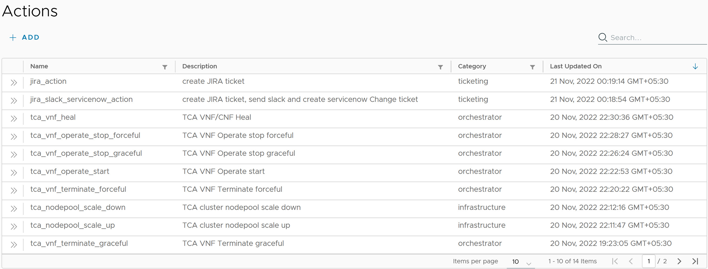Viewport: 708px width, 269px height.
Task: Select the tca_vnf_operate_stop_forceful name cell
Action: [85, 135]
